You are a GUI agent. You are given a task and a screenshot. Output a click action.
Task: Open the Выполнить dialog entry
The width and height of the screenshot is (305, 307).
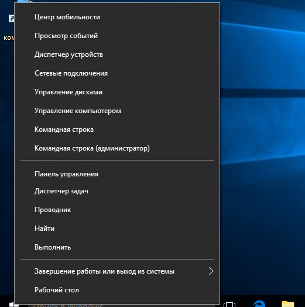pyautogui.click(x=117, y=247)
